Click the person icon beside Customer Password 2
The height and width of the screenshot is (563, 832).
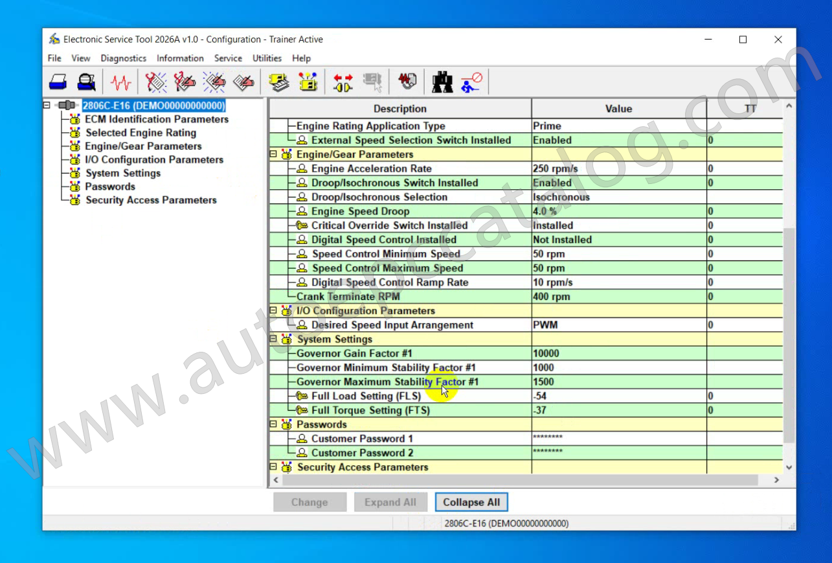(x=302, y=454)
